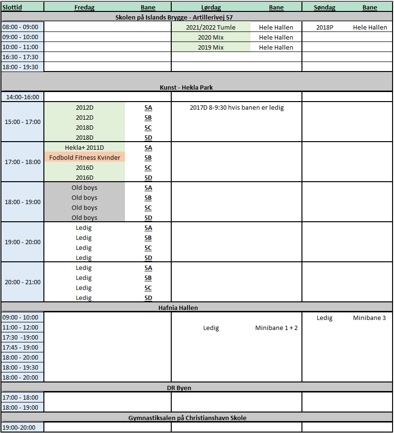Click the 2018D cell on bane 5D
Screen dimensions: 394x433
pyautogui.click(x=84, y=137)
